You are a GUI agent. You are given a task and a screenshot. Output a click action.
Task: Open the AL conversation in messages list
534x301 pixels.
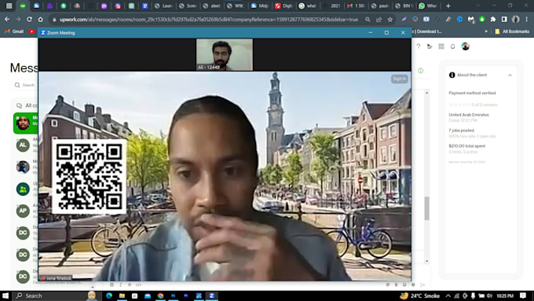pos(23,145)
